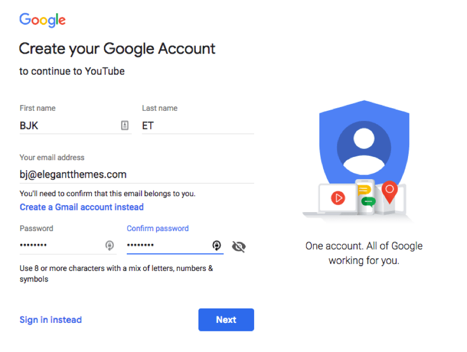The height and width of the screenshot is (352, 467).
Task: Follow the Create a Gmail account instead link
Action: (81, 207)
